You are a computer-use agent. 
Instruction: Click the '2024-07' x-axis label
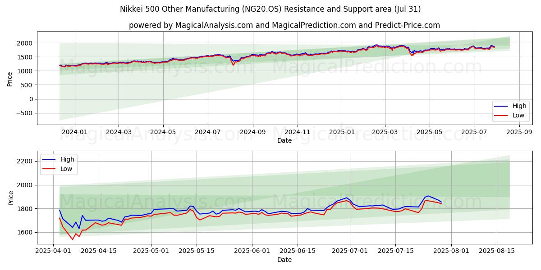point(207,132)
